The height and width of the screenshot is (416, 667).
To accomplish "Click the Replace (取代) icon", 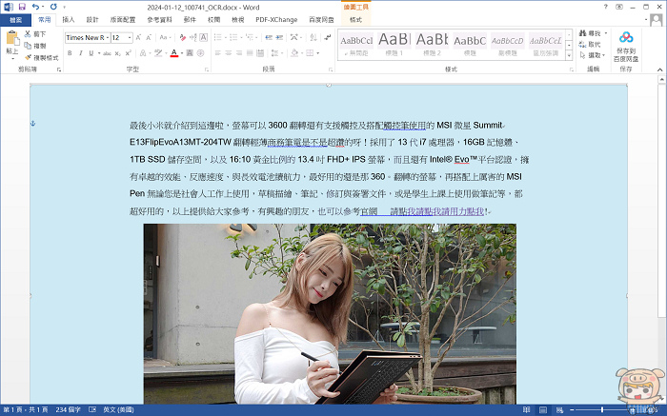I will tap(583, 44).
